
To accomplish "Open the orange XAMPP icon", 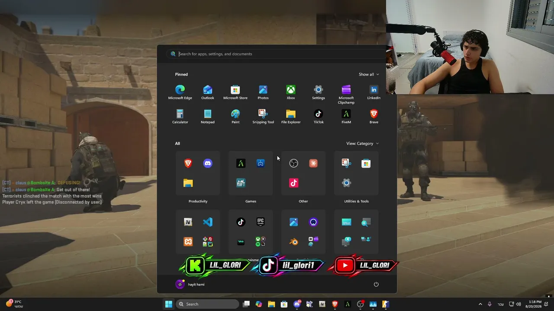I will pyautogui.click(x=188, y=241).
